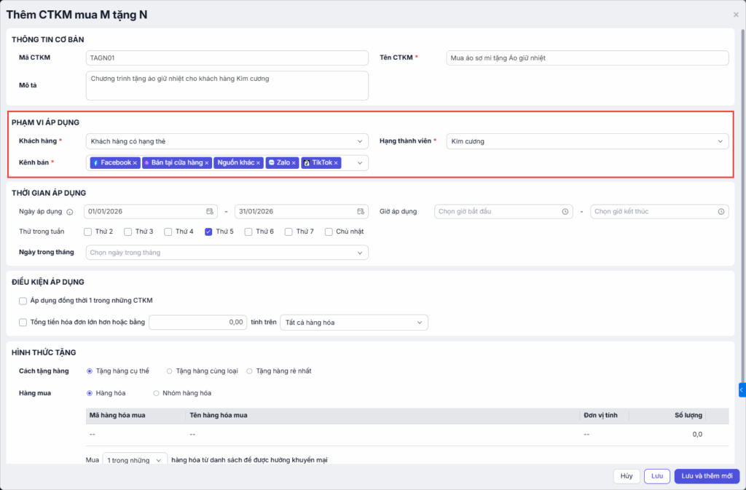This screenshot has width=746, height=490.
Task: Check the Chủ nhật checkbox
Action: point(329,232)
